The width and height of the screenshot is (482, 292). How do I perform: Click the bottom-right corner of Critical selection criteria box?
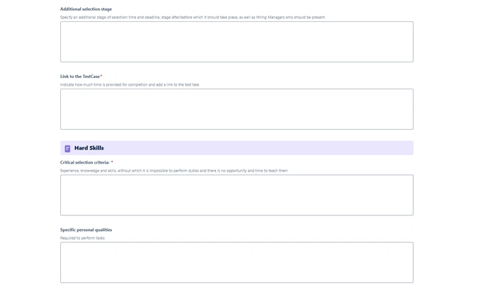[411, 213]
